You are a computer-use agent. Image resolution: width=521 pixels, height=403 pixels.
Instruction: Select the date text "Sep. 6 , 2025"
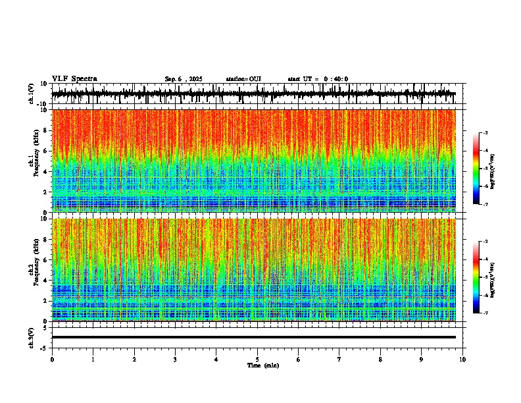[184, 79]
